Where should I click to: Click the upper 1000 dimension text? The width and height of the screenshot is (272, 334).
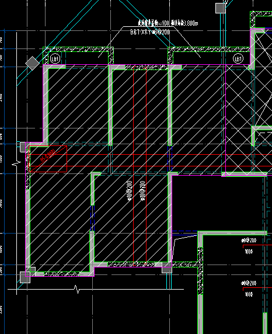coord(249,252)
